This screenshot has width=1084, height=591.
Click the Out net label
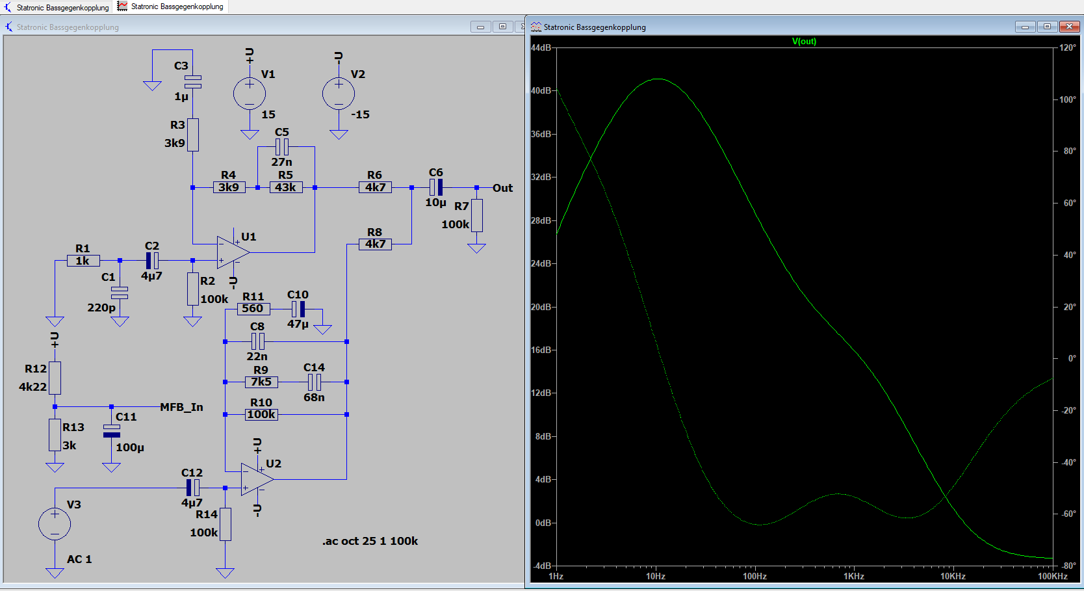(x=502, y=188)
